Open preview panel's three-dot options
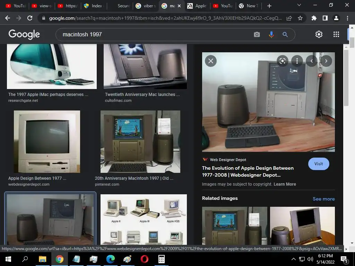 297,61
